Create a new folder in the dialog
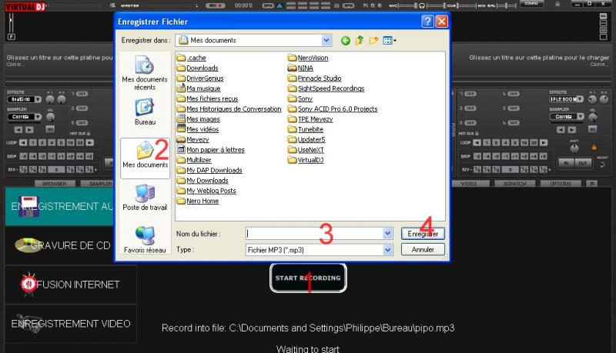The width and height of the screenshot is (616, 353). tap(373, 41)
